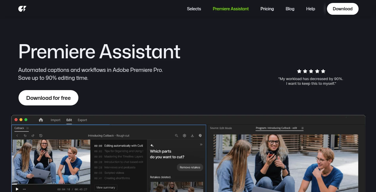The image size is (376, 192).
Task: Open Cutback settings via the gear icon
Action: pos(184,135)
